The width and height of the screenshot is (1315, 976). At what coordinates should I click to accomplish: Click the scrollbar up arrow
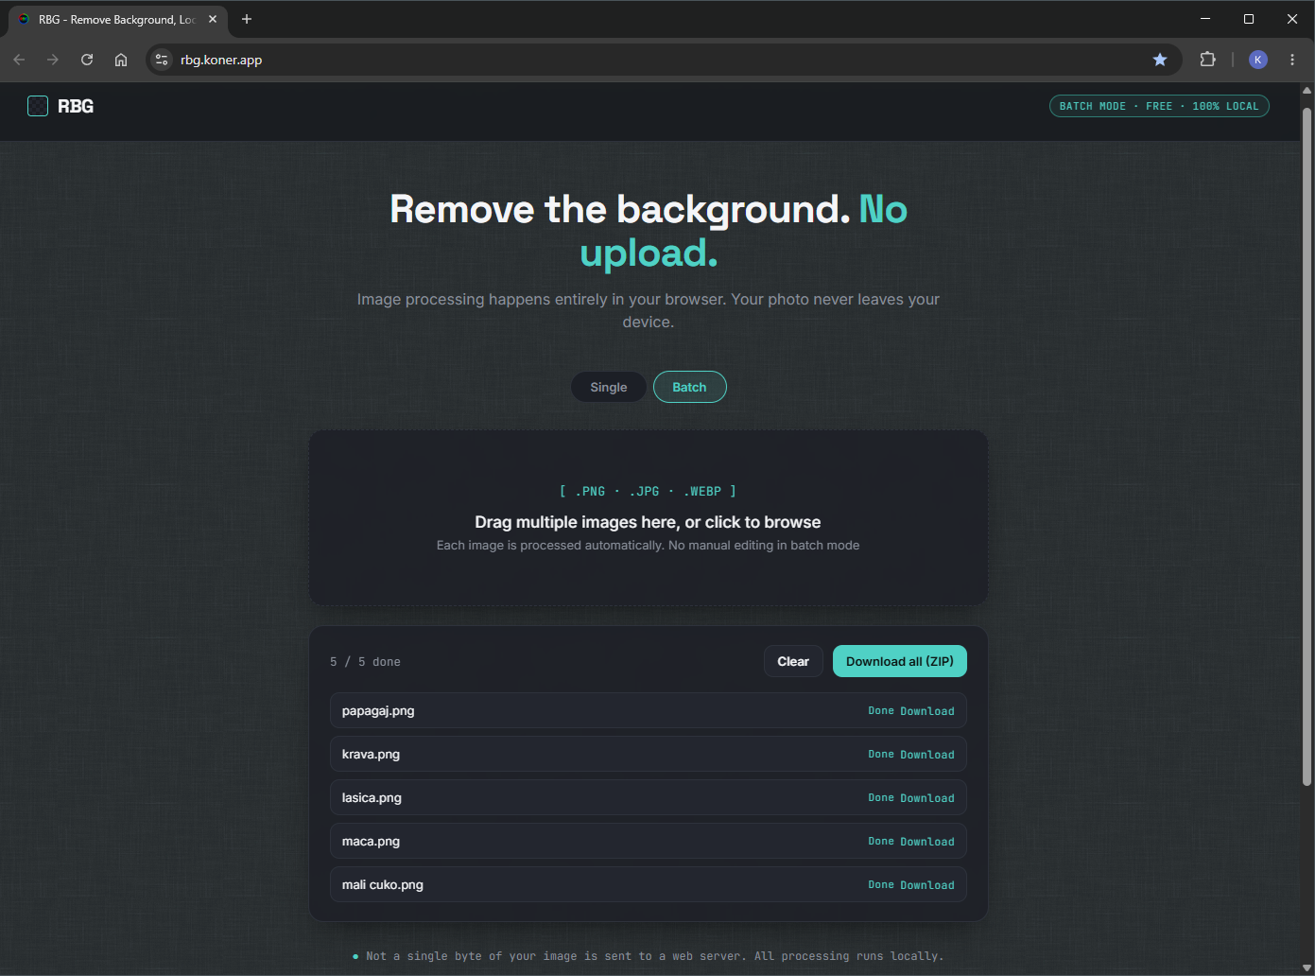click(x=1306, y=91)
